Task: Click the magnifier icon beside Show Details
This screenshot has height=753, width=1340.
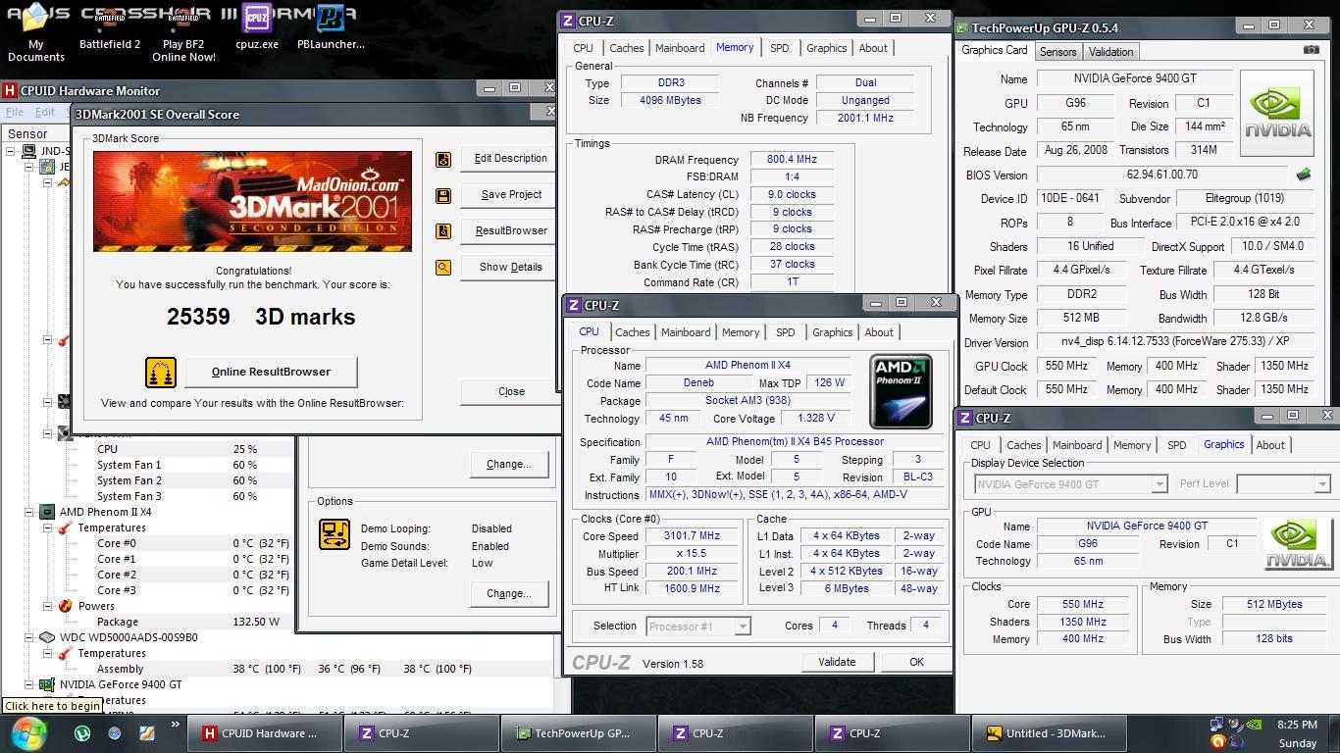Action: point(443,267)
